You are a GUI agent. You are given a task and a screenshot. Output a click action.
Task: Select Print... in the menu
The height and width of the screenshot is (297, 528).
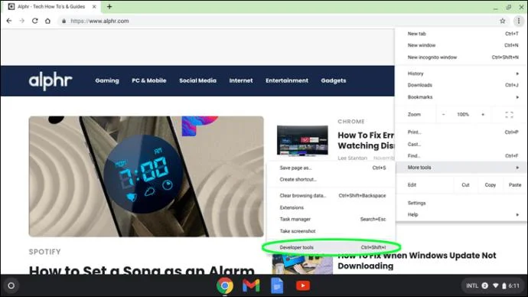click(461, 132)
